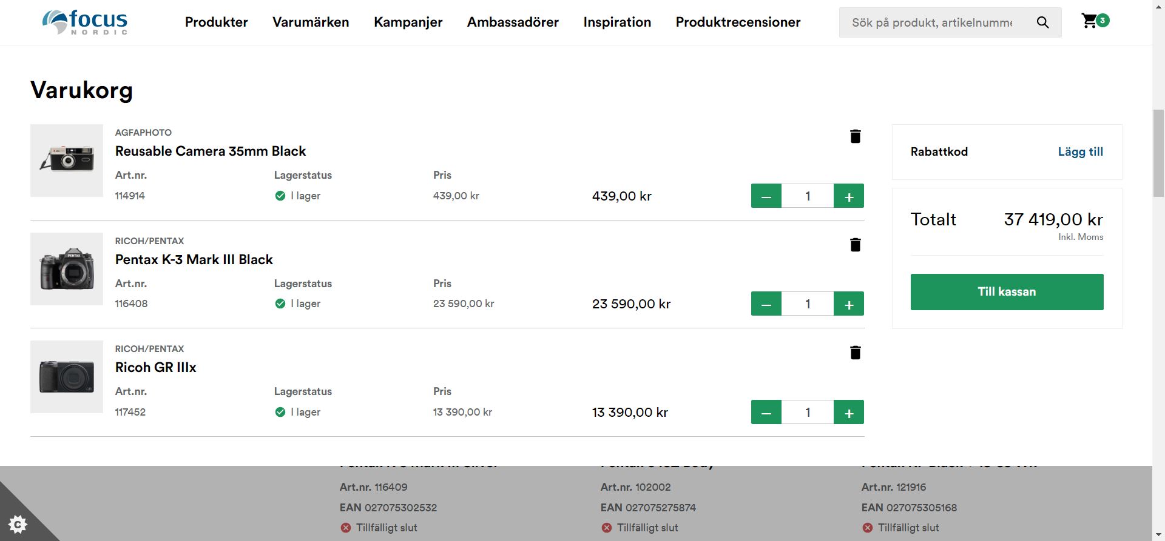Remove Ricoh GR IIIx with trash icon

[x=855, y=353]
